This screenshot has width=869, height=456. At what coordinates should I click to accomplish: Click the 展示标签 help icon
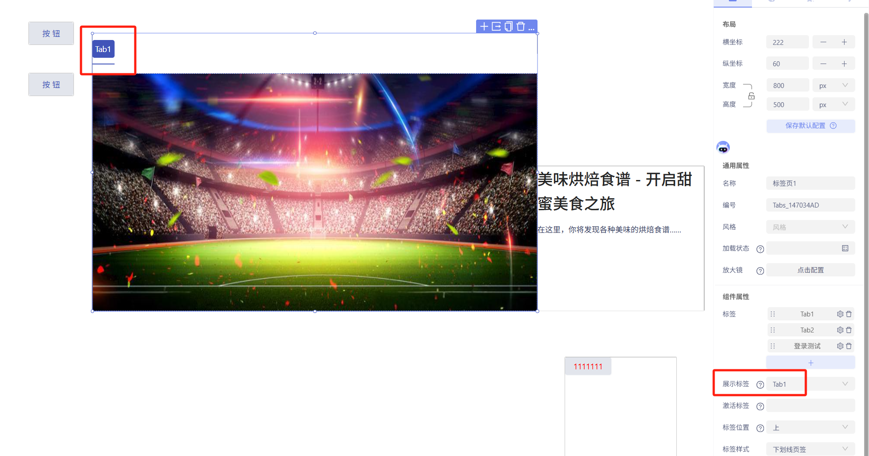[760, 384]
